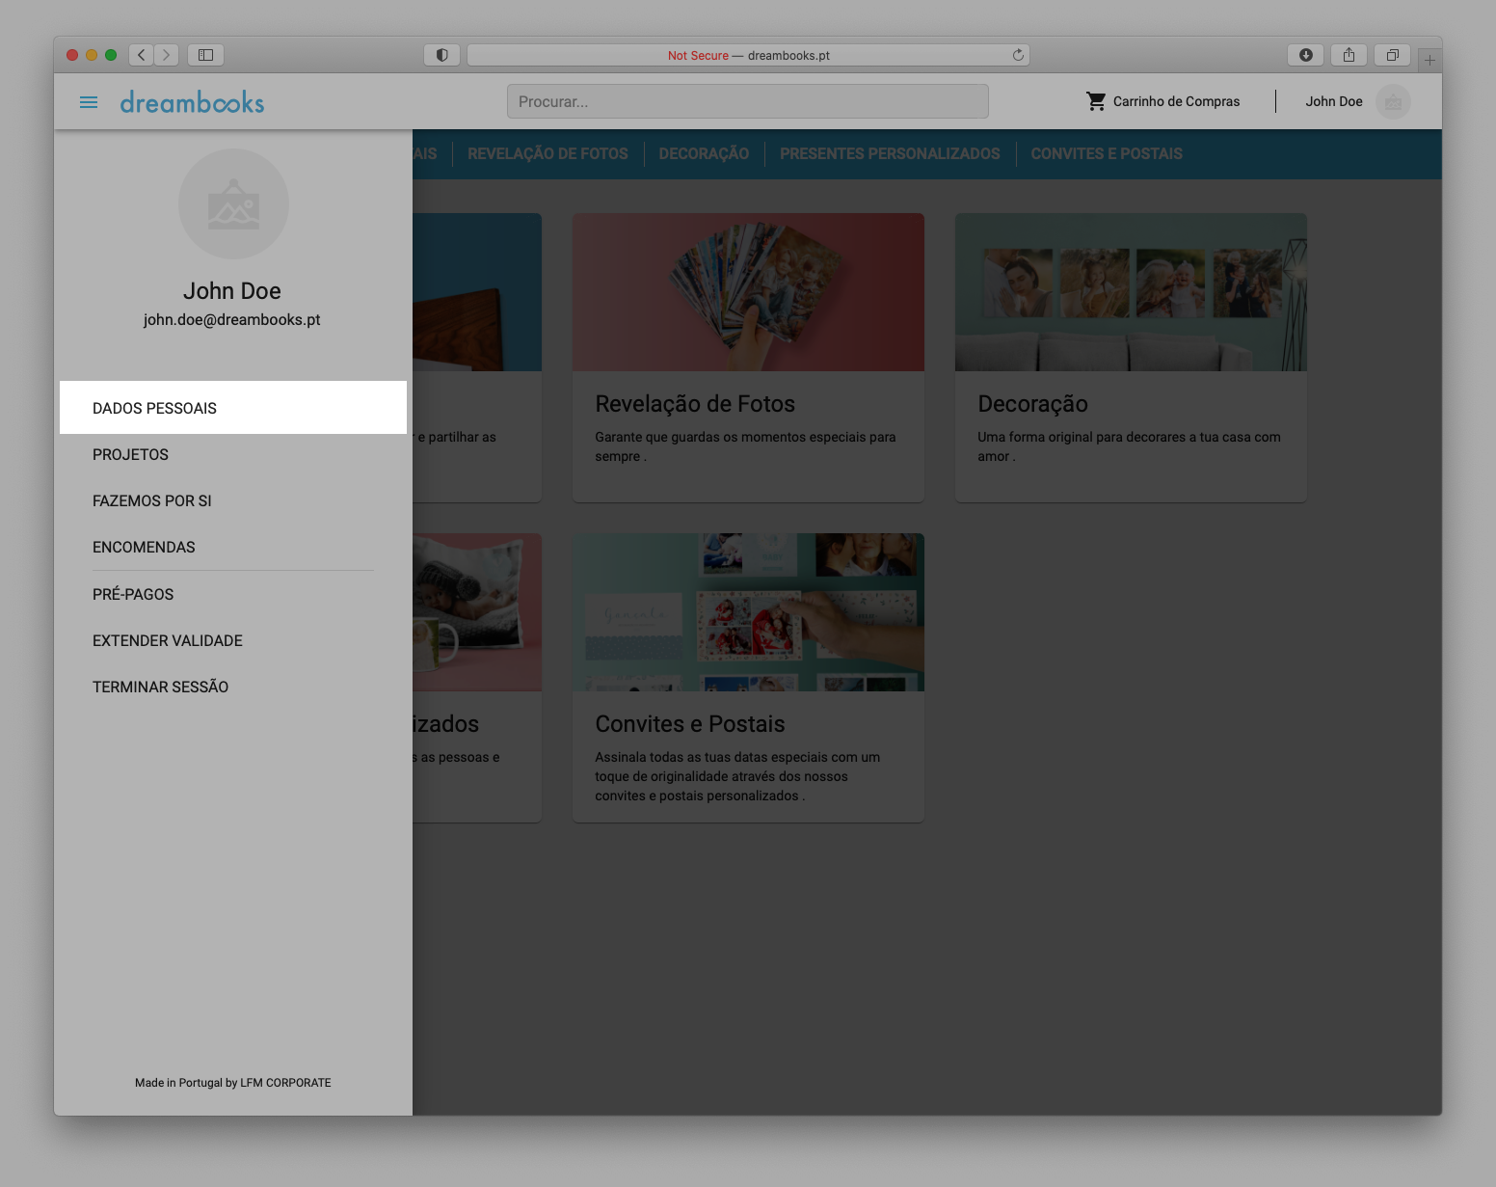Click the hamburger menu icon
This screenshot has width=1496, height=1187.
point(89,102)
